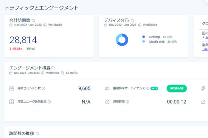Click the green UPGRADE button

pyautogui.click(x=176, y=88)
